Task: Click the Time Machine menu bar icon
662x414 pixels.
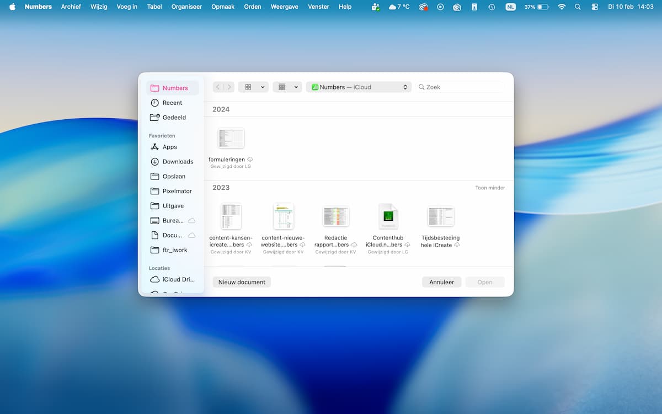Action: (492, 7)
